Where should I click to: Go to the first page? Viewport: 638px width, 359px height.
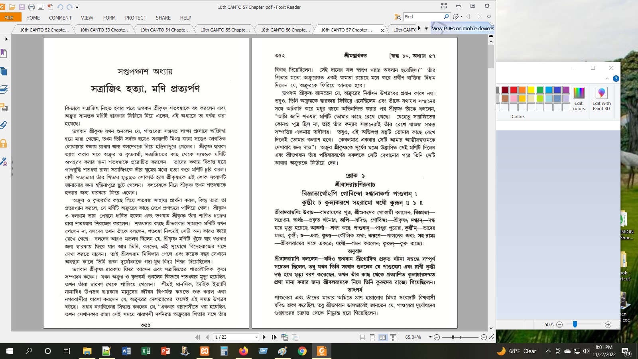(197, 337)
